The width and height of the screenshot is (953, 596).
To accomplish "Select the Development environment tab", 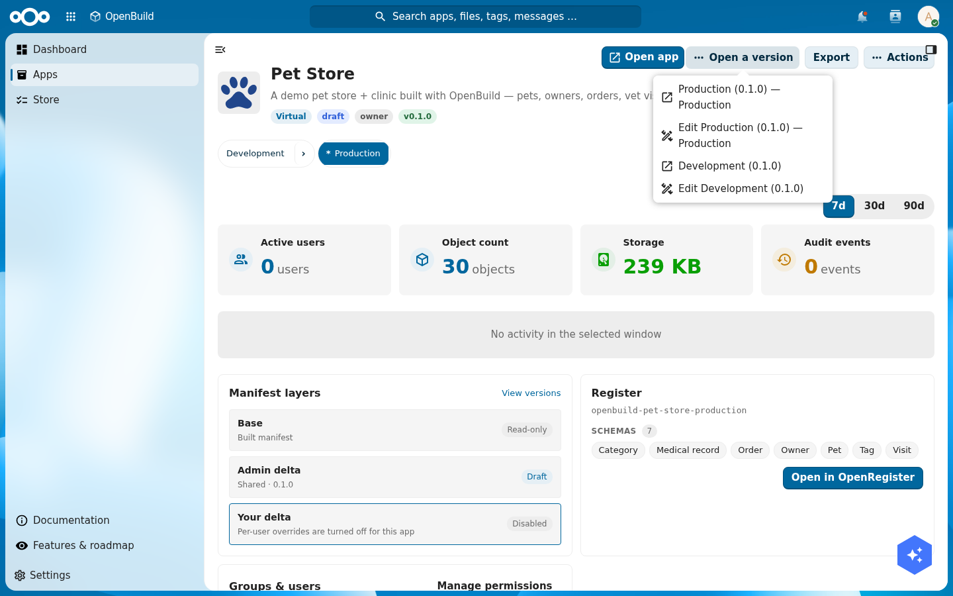I will (255, 154).
